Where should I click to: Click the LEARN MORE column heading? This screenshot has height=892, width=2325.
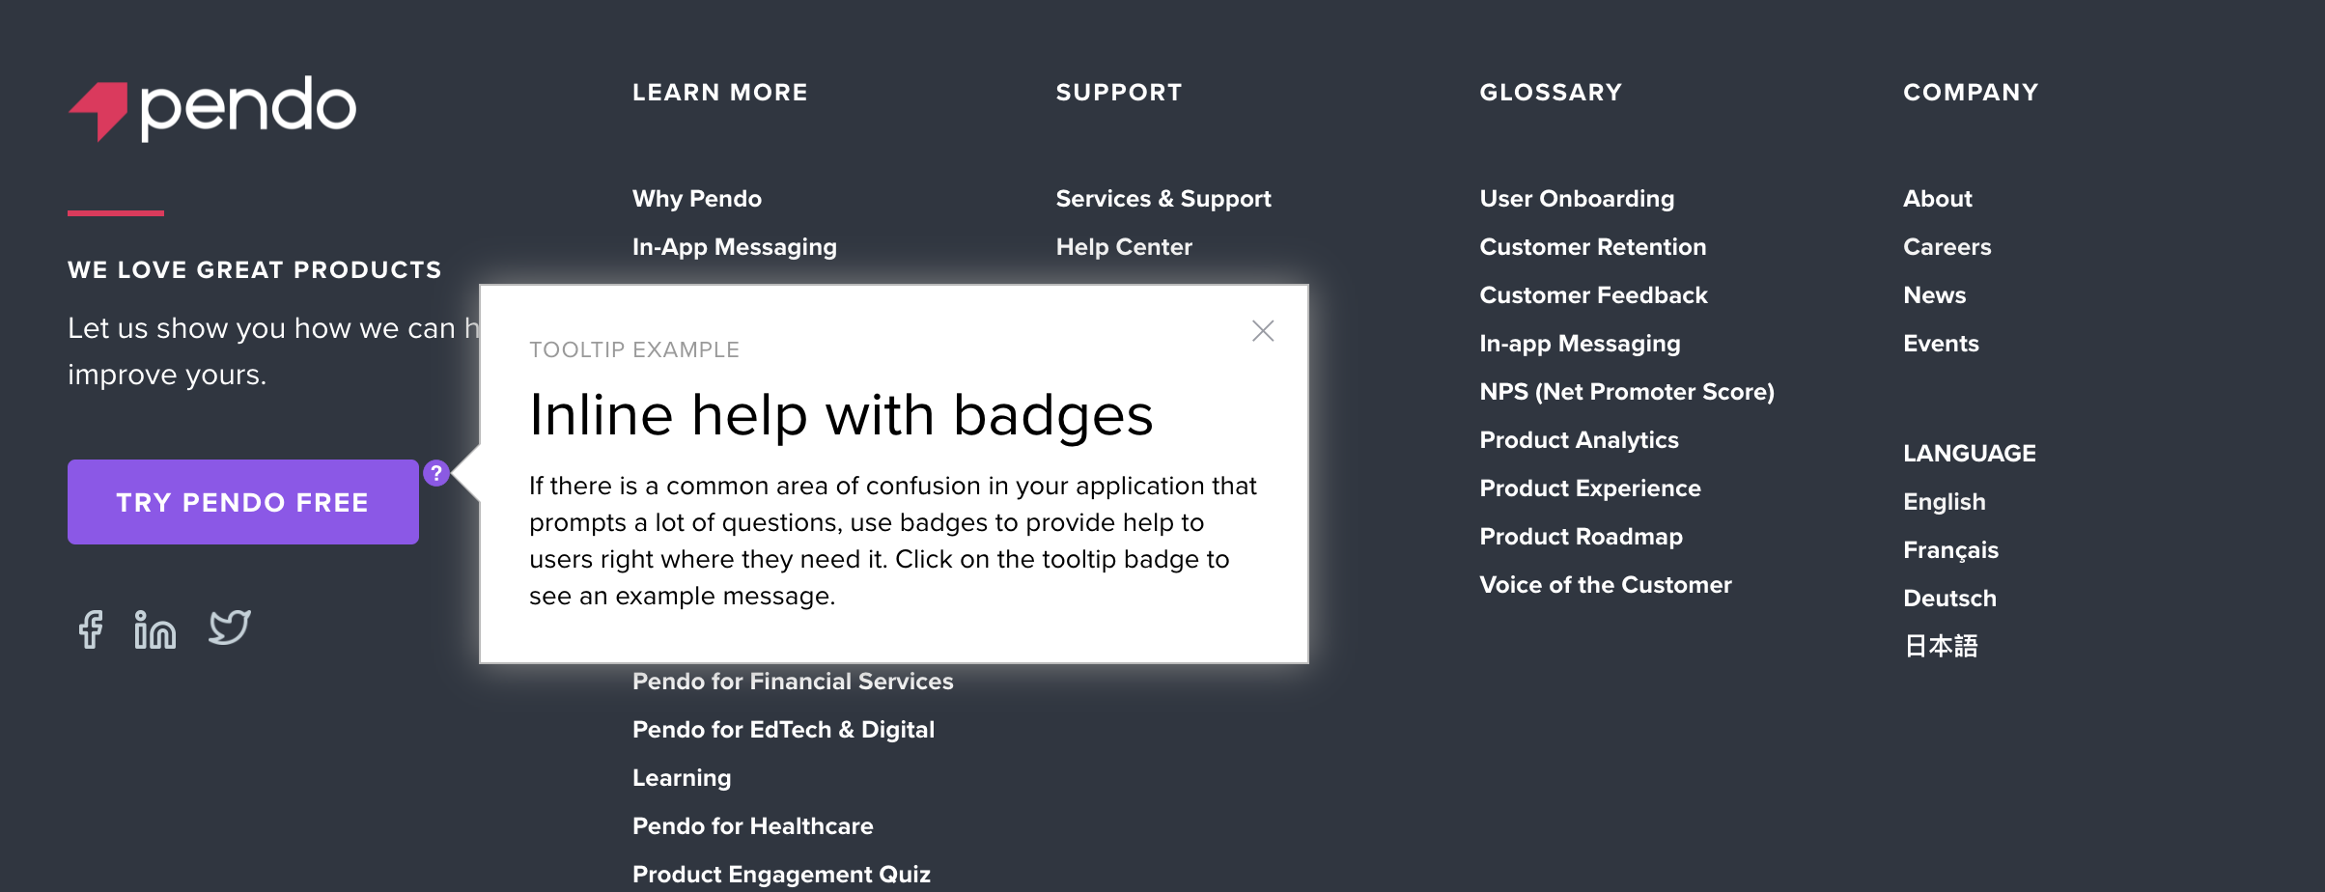coord(720,93)
